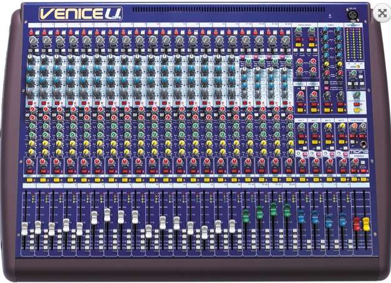This screenshot has width=391, height=283.
Task: Adjust the monitor 2 red level knob
Action: pos(314,95)
